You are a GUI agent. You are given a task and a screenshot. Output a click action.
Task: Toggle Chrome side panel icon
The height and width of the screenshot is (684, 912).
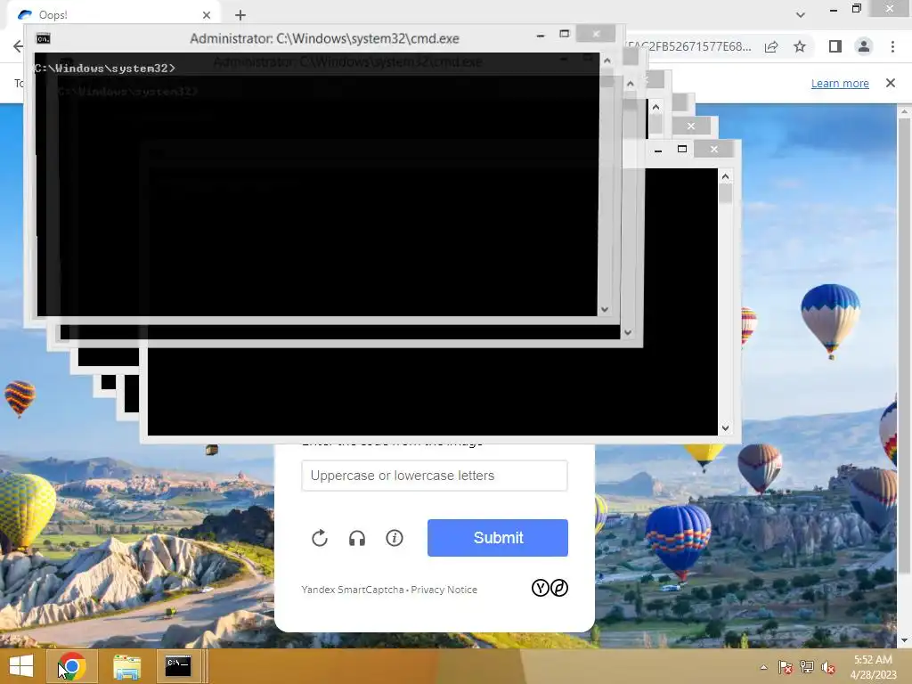coord(835,46)
